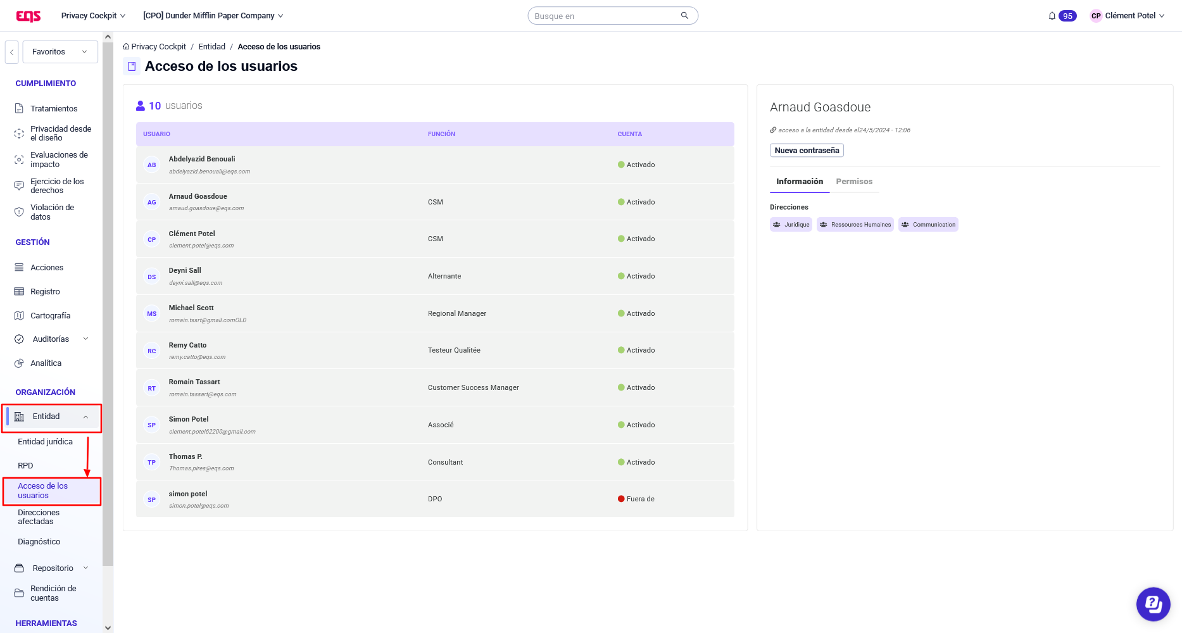Click the Ressources Humaines direction tag
This screenshot has width=1182, height=633.
(x=855, y=225)
